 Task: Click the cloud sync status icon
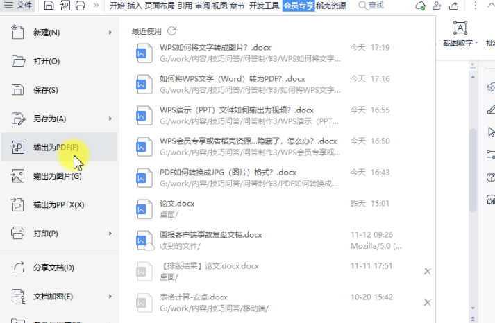[420, 6]
